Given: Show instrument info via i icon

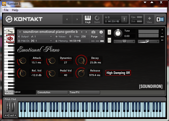Looking at the screenshot, I should tap(101, 32).
